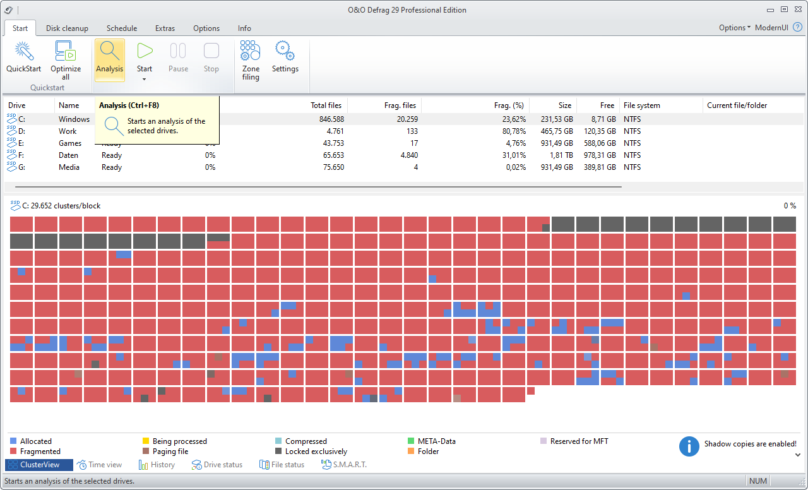Sort by Name column header
This screenshot has height=490, width=808.
pos(74,105)
